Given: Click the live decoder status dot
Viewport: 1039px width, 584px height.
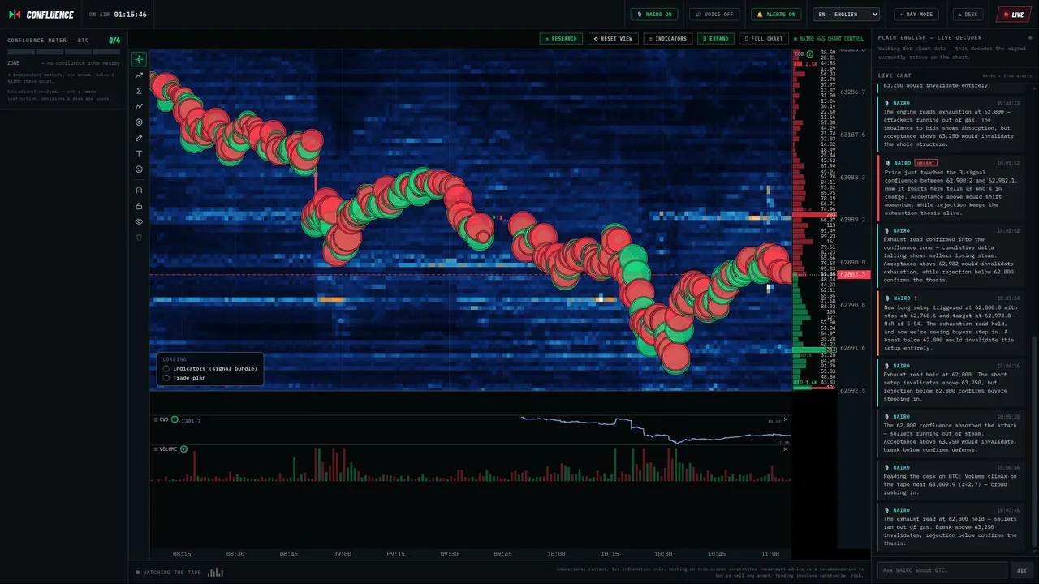Looking at the screenshot, I should [x=1029, y=37].
